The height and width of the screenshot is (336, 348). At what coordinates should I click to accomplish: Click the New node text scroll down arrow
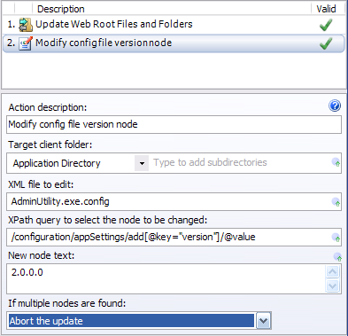coord(333,285)
